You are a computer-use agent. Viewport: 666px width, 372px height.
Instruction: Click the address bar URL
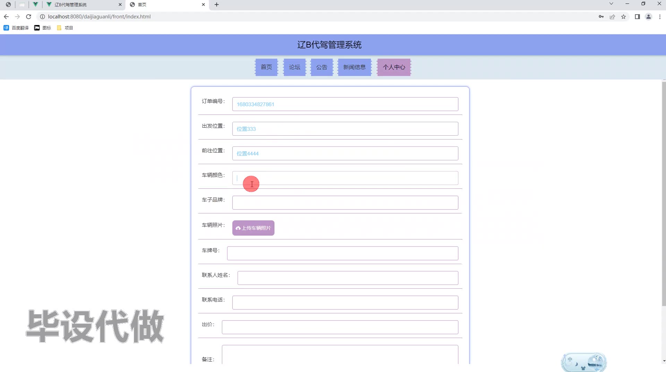[x=99, y=17]
